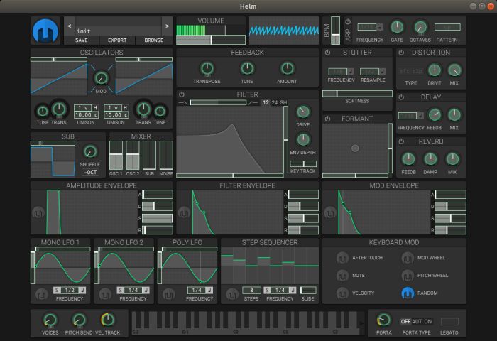Select the Mod Envelope modulation source icon

tap(330, 213)
